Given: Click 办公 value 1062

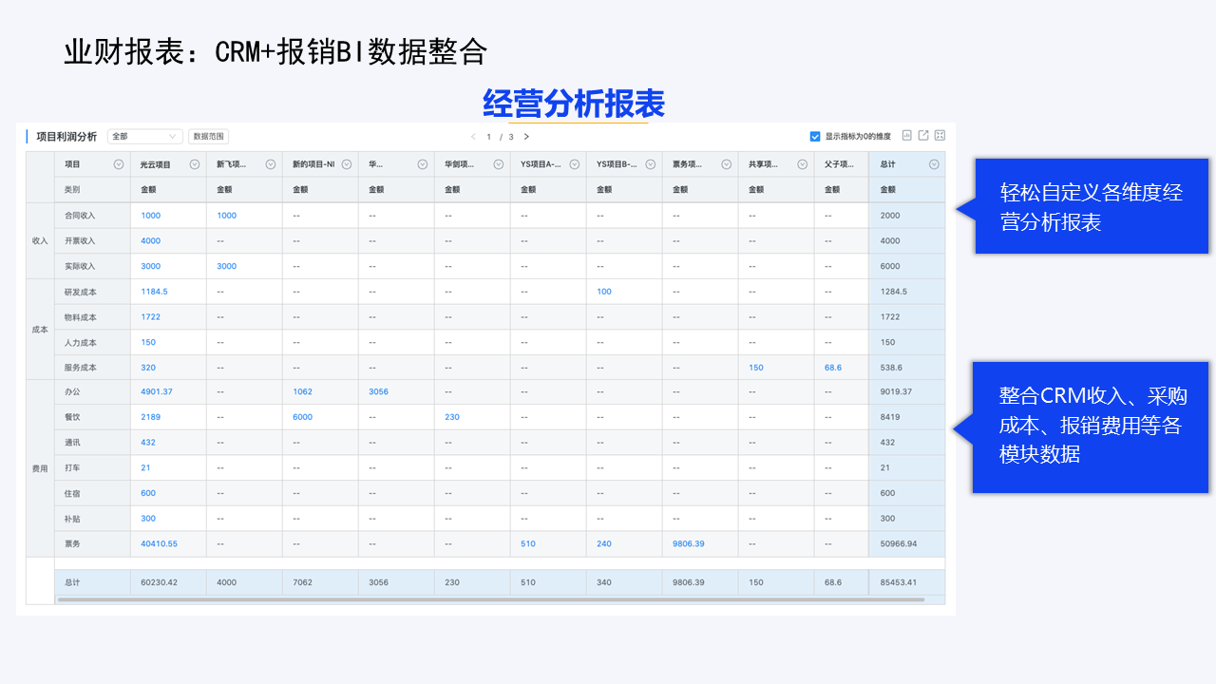Looking at the screenshot, I should pos(302,391).
